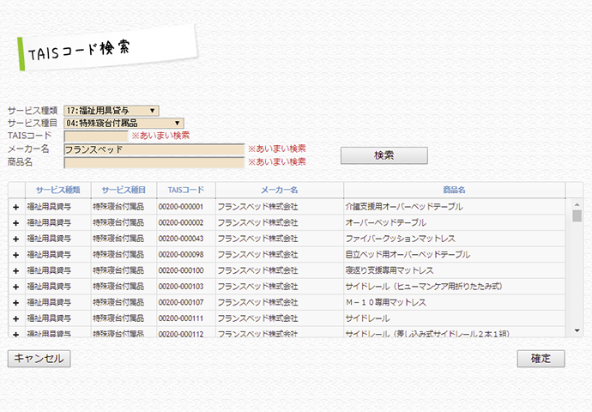Click the キャンセル button
592x412 pixels.
pos(39,358)
